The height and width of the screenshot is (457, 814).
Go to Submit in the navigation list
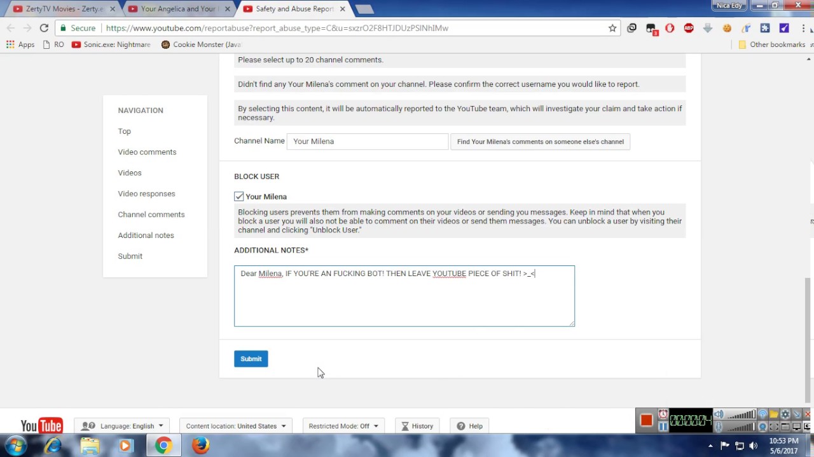(130, 256)
